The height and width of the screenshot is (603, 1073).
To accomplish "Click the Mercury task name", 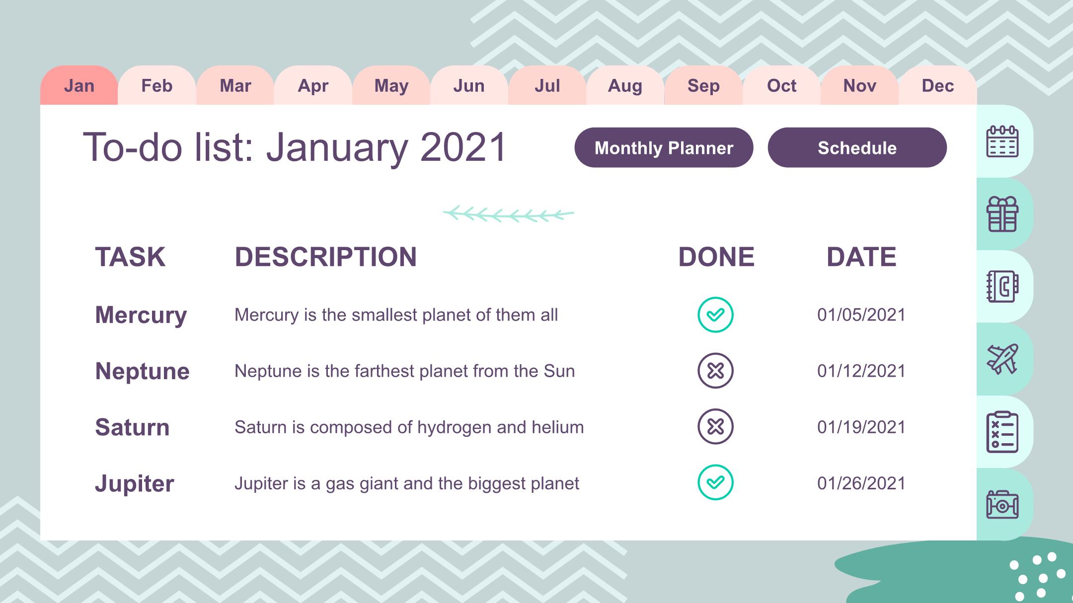I will pyautogui.click(x=141, y=315).
